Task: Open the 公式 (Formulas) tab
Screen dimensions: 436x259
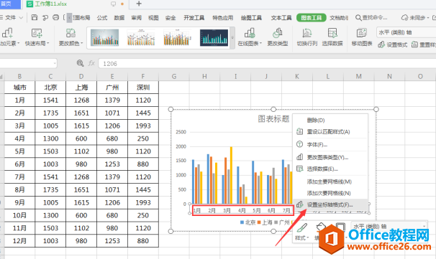Action: [x=102, y=18]
